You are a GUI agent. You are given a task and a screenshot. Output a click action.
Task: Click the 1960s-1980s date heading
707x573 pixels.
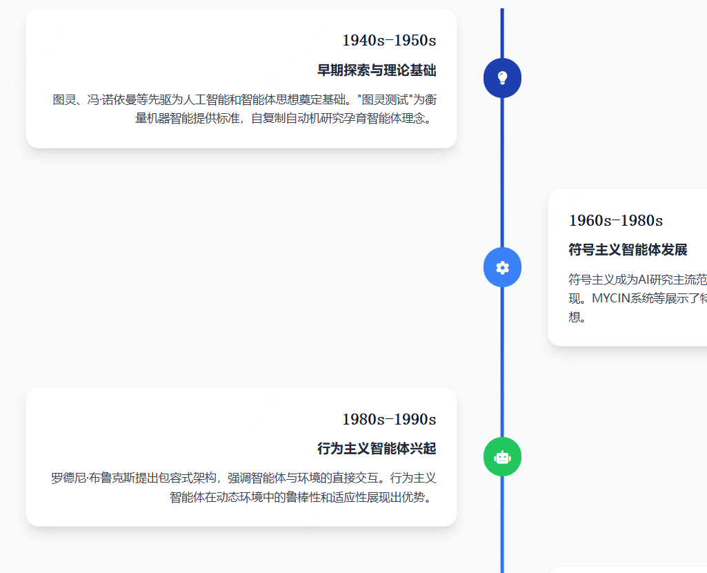point(615,220)
